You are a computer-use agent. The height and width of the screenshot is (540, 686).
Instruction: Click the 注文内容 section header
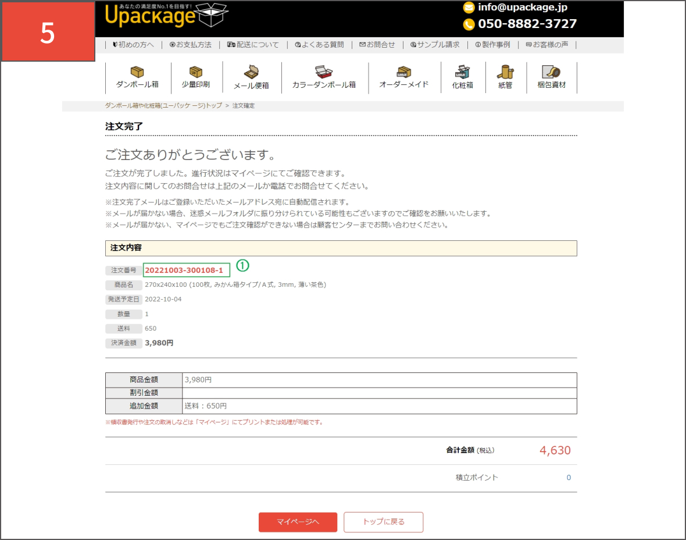pos(341,248)
